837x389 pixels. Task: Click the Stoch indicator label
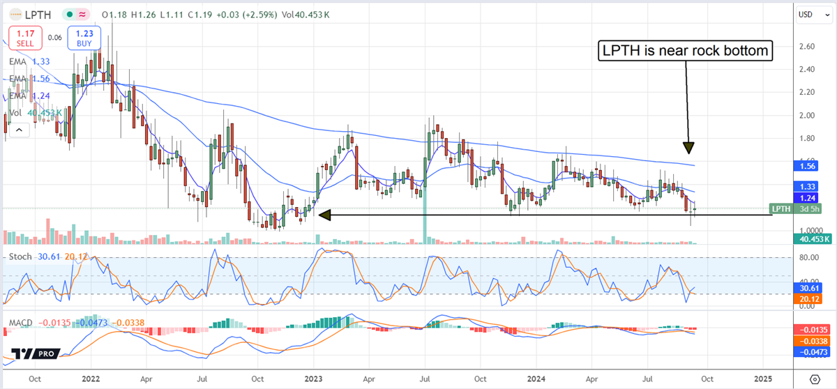tap(21, 258)
